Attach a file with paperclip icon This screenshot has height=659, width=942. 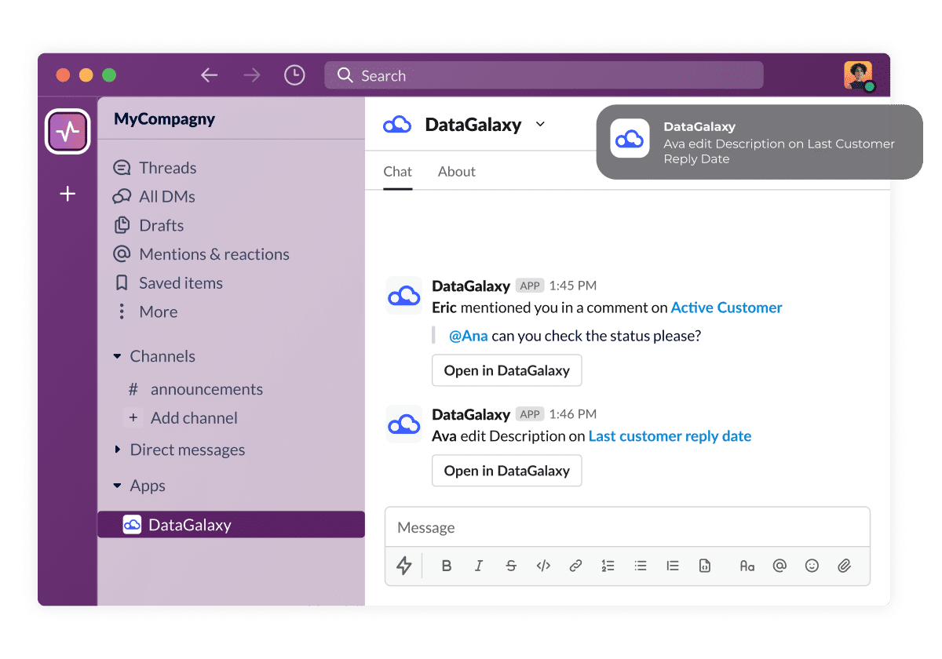click(845, 566)
